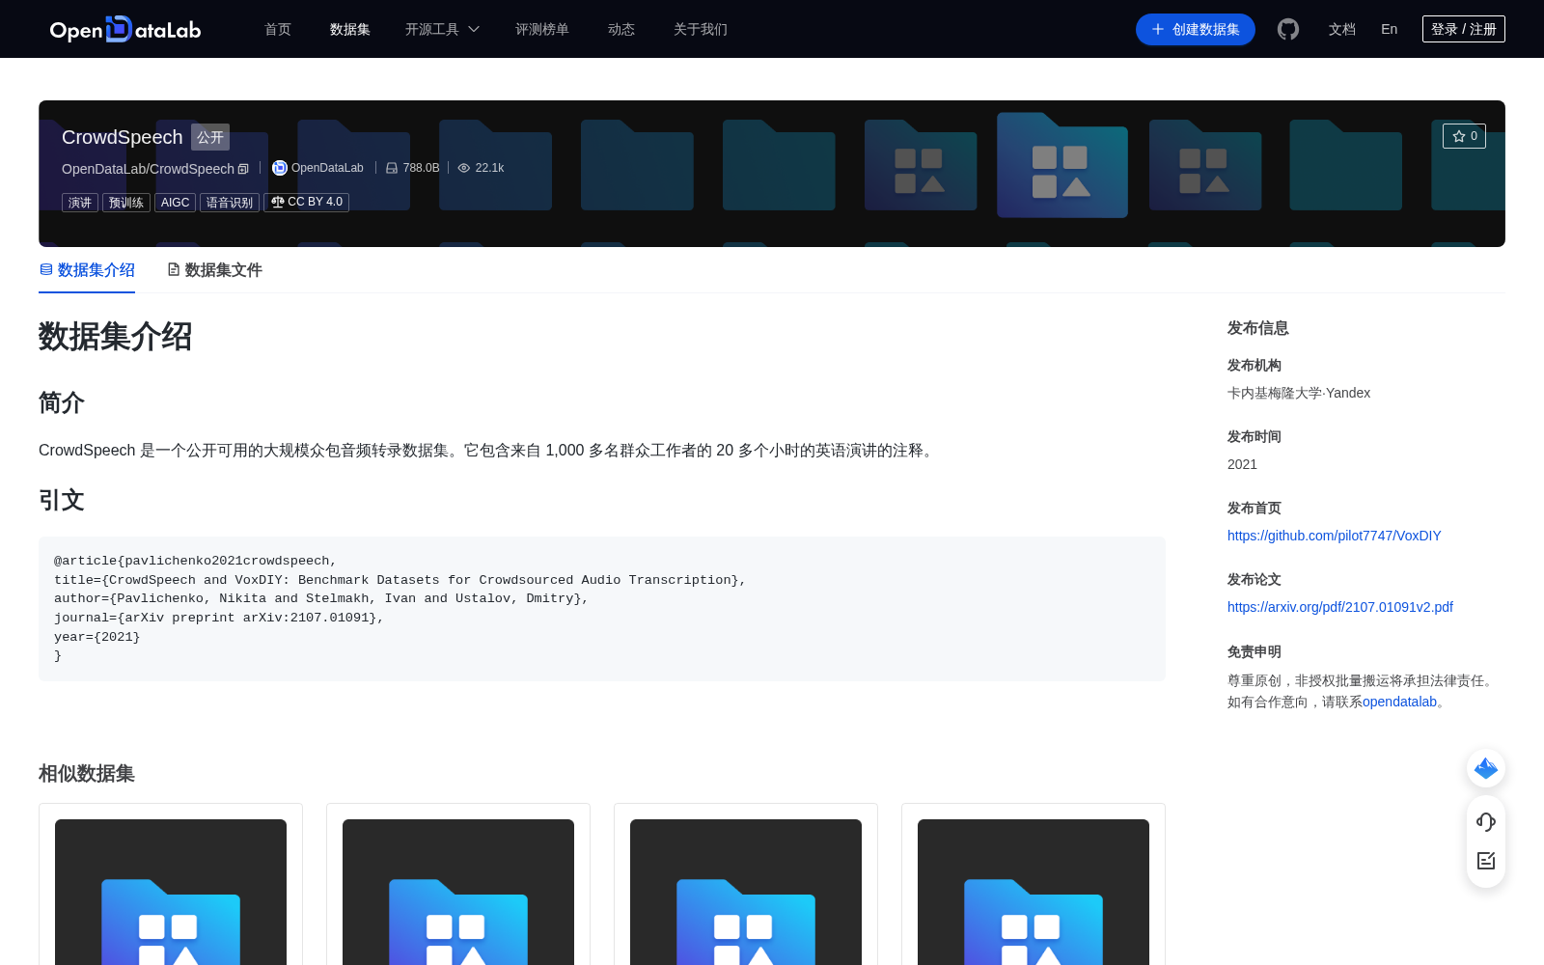The height and width of the screenshot is (965, 1544).
Task: Open the second similar dataset card
Action: click(x=458, y=884)
